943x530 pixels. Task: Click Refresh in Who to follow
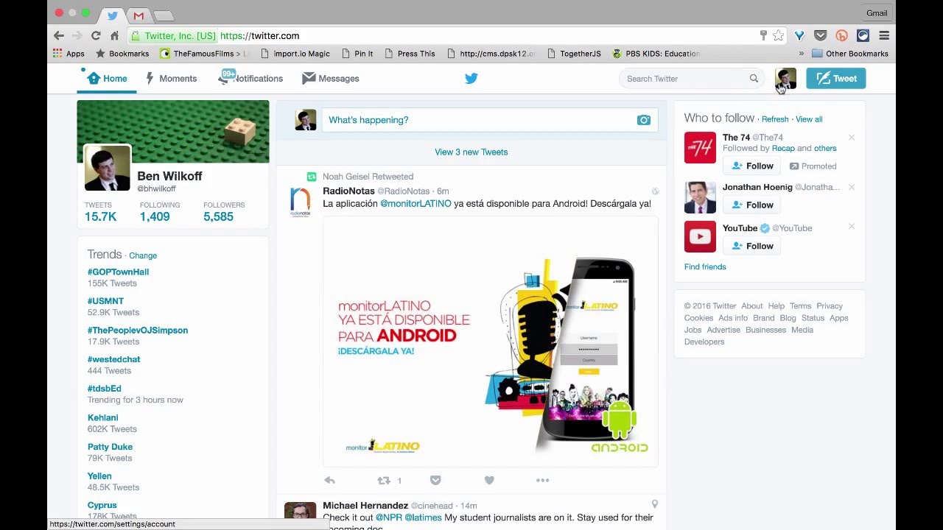pyautogui.click(x=775, y=119)
